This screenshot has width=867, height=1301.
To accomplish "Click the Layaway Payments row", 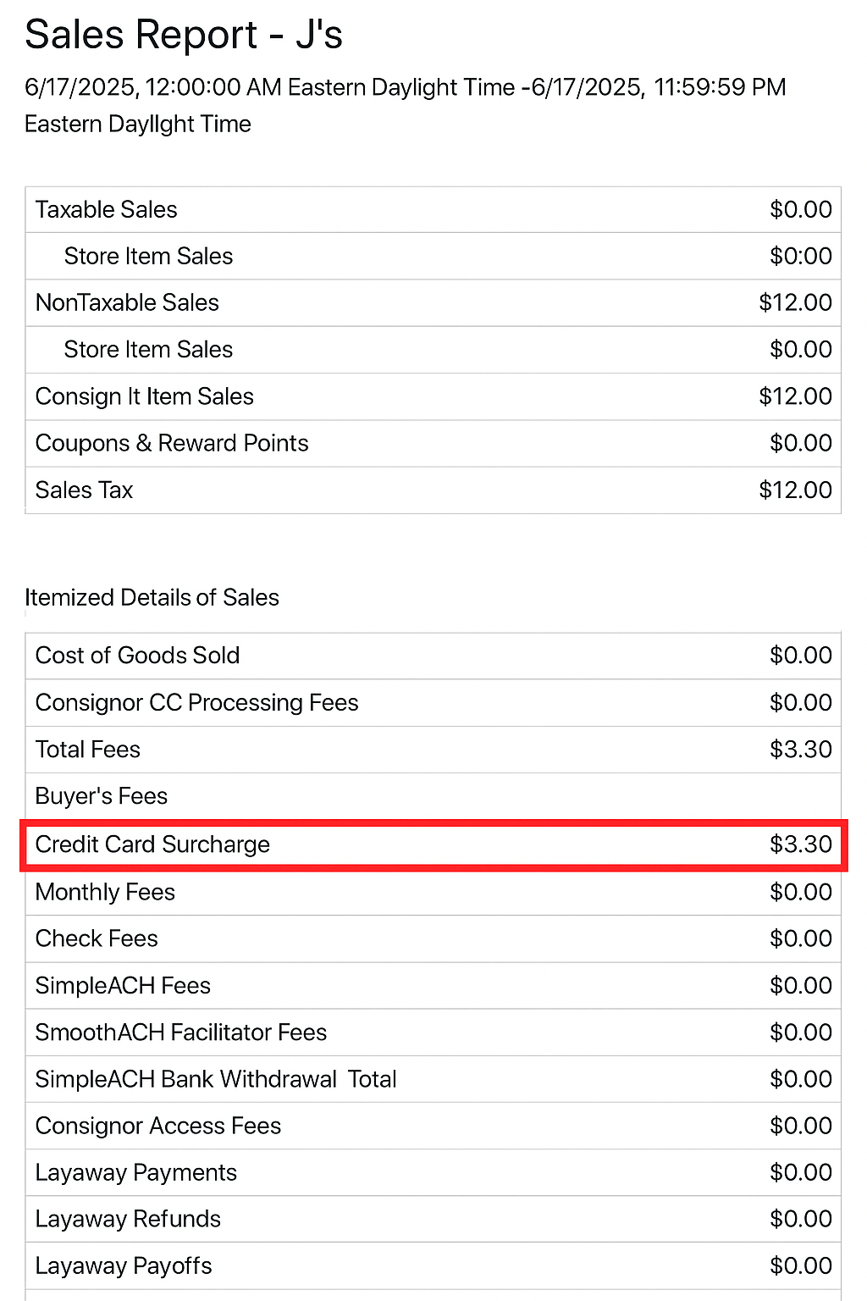I will click(433, 1172).
